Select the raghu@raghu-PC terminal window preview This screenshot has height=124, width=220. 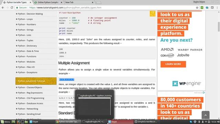[x=95, y=105]
